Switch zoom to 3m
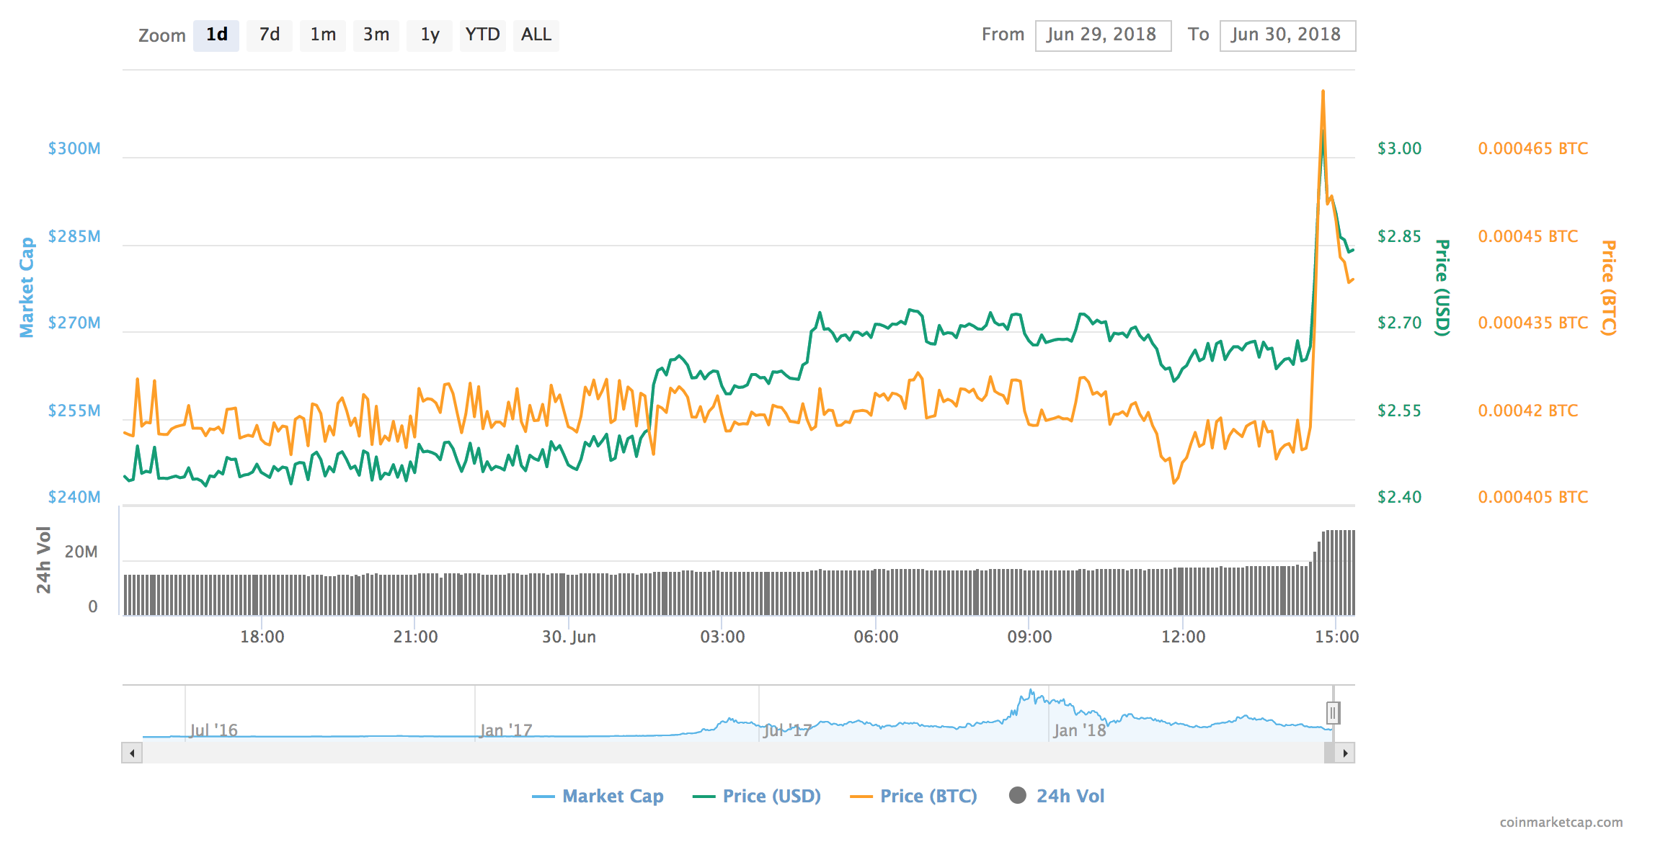The height and width of the screenshot is (847, 1655). coord(376,35)
